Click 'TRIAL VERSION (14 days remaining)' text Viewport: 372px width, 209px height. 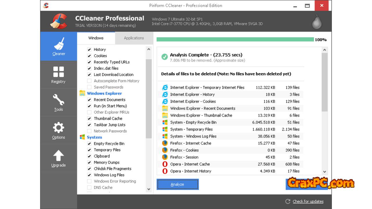coord(105,26)
